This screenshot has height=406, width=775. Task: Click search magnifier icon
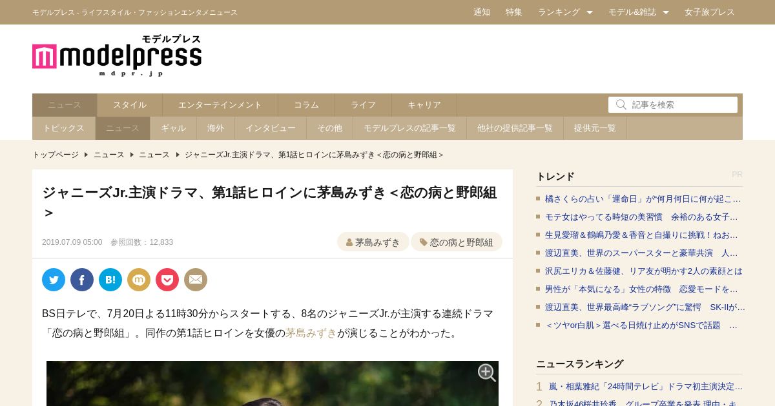click(x=621, y=104)
